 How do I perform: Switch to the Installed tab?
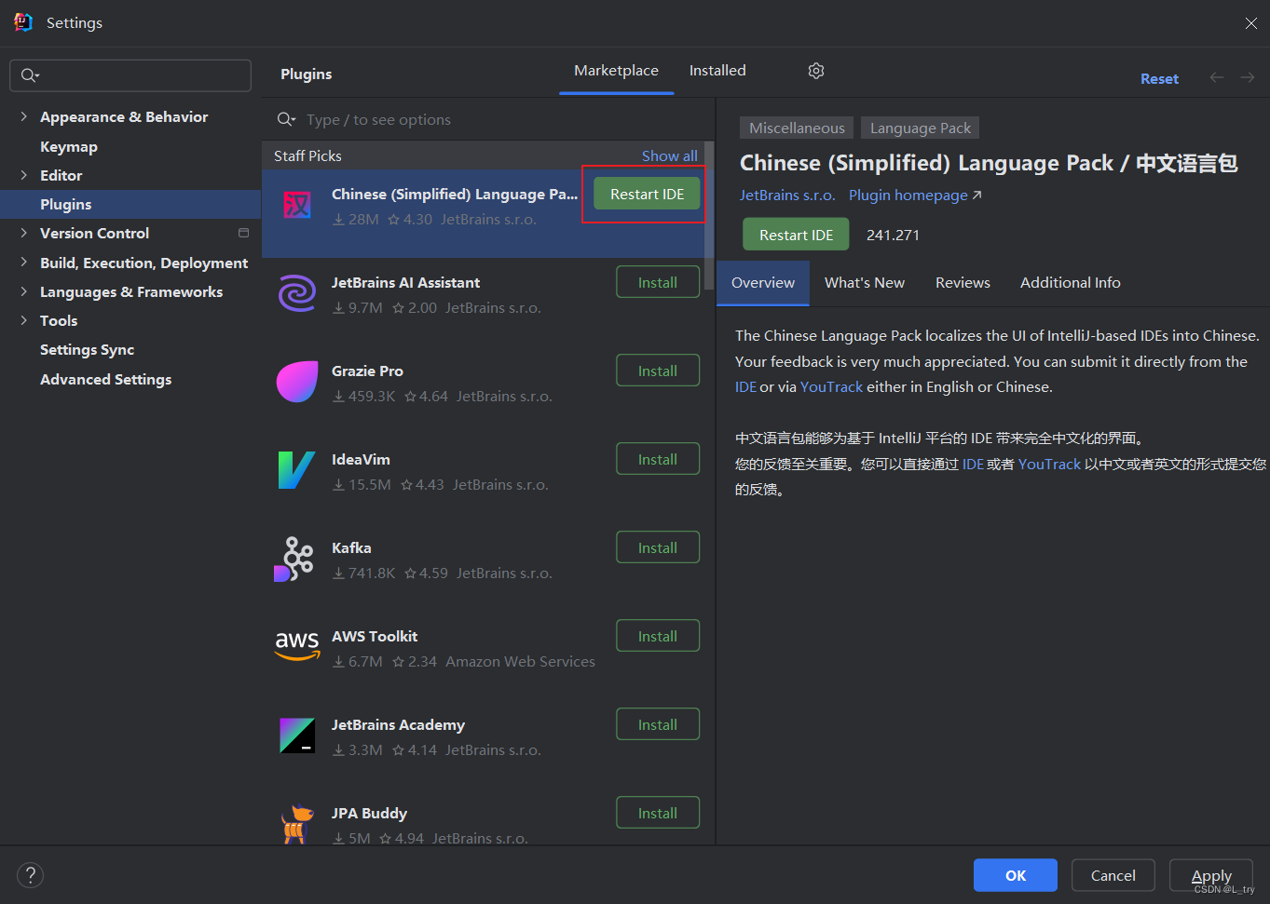point(717,71)
